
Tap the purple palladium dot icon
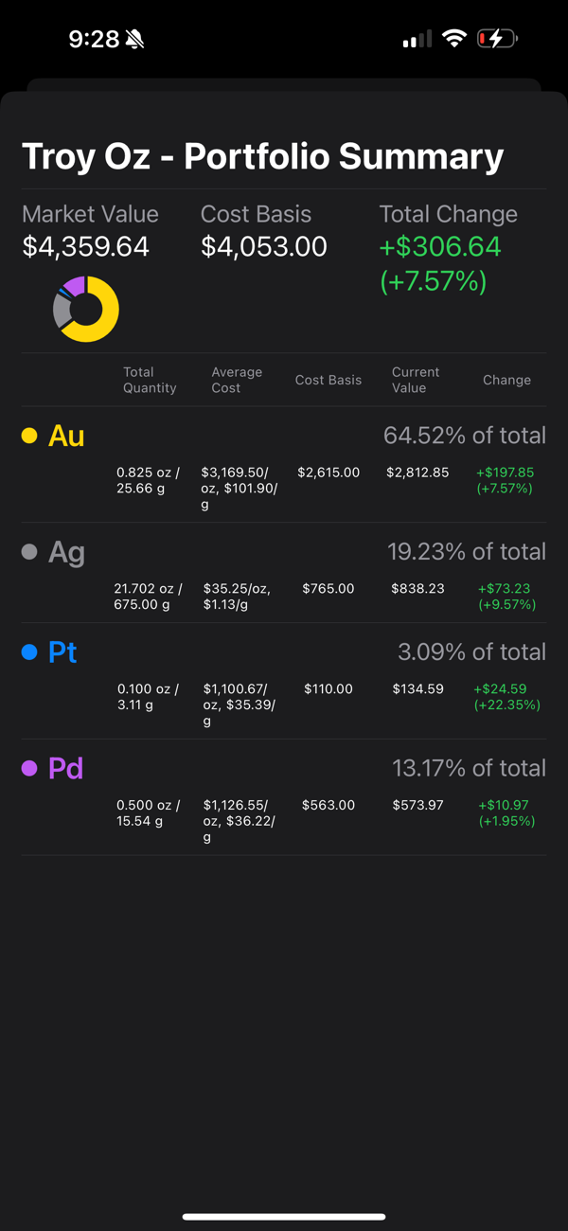[29, 768]
